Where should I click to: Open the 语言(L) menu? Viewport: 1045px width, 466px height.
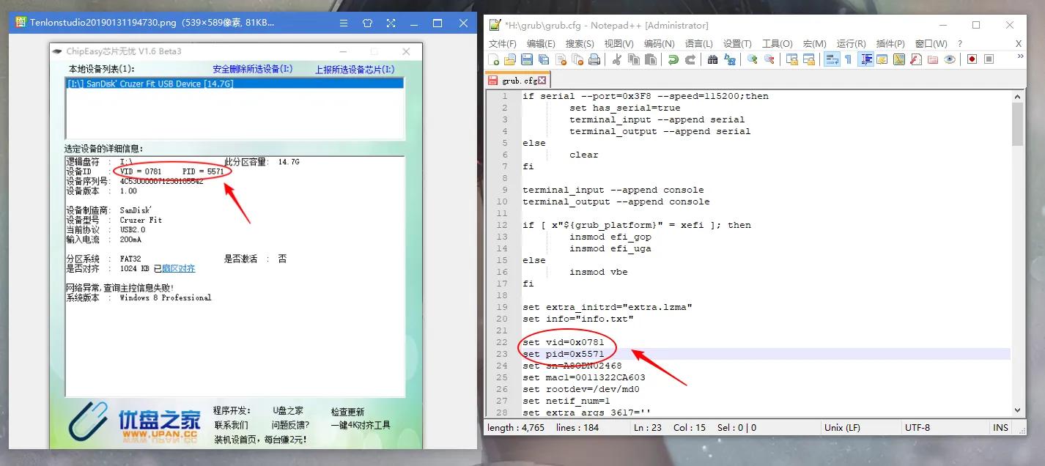click(698, 44)
